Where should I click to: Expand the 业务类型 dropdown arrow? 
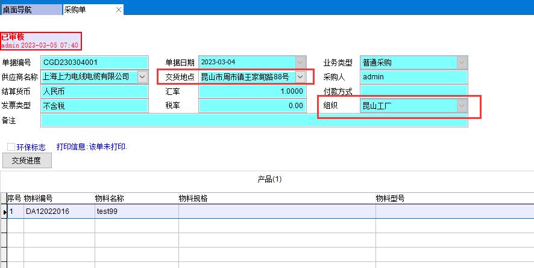[x=462, y=62]
